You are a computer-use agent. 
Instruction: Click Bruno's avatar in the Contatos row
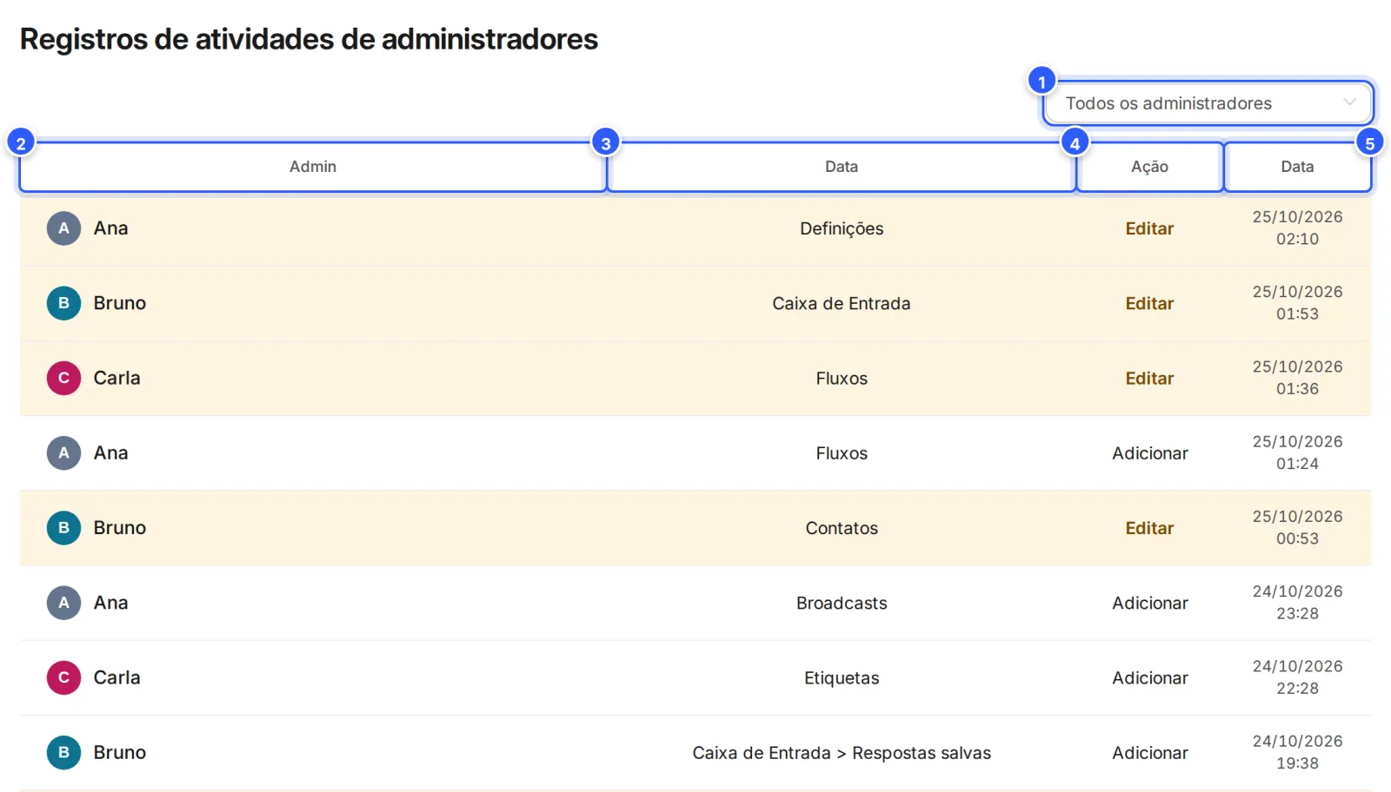(63, 528)
